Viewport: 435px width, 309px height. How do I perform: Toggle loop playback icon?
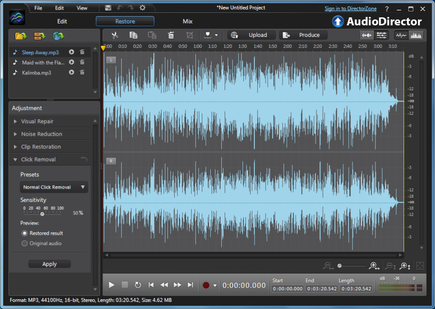point(138,285)
